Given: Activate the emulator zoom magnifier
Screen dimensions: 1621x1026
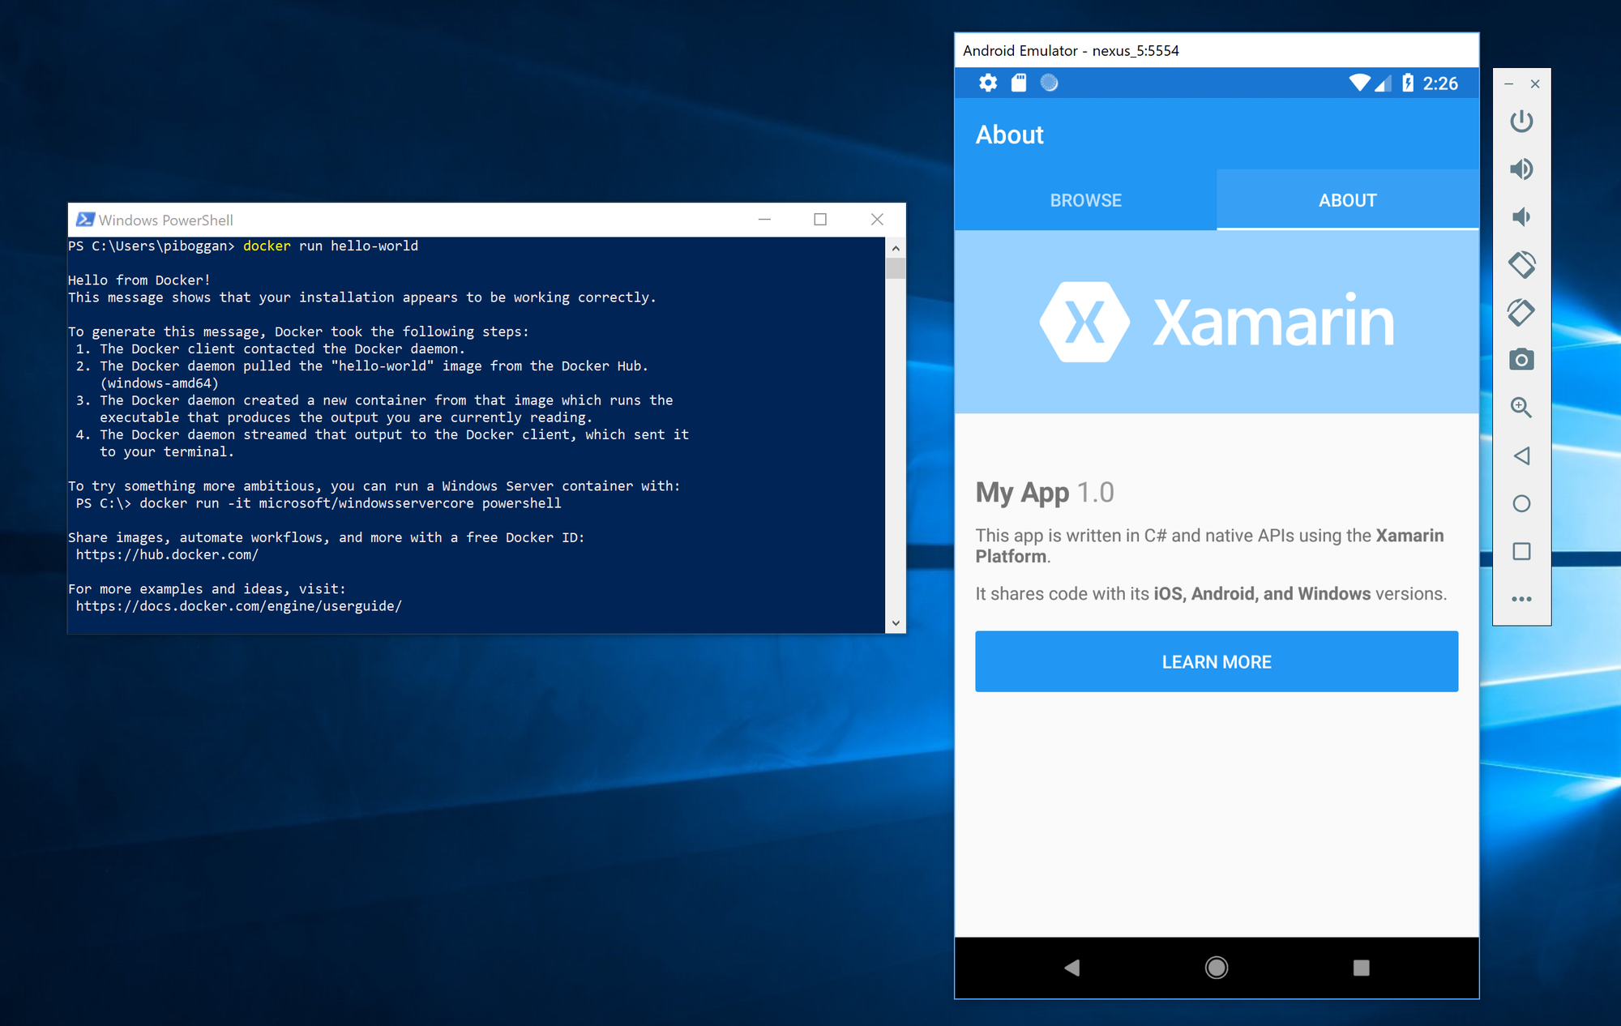Looking at the screenshot, I should pos(1521,408).
